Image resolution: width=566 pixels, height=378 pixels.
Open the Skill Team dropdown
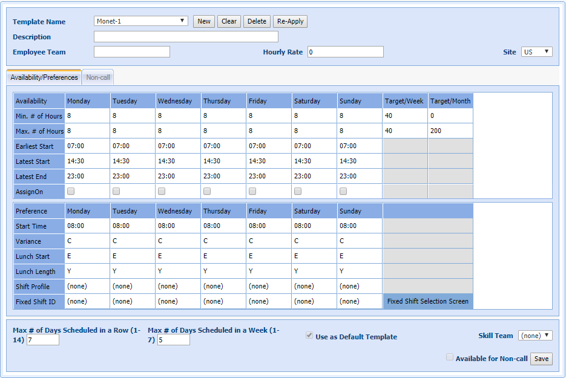[x=535, y=336]
